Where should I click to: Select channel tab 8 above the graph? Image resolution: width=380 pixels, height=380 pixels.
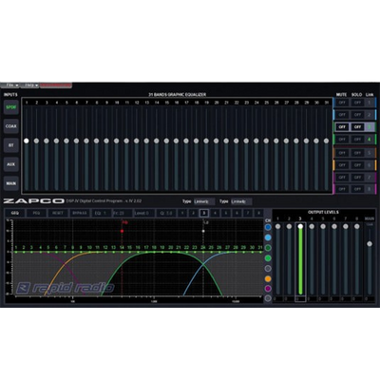(x=258, y=213)
